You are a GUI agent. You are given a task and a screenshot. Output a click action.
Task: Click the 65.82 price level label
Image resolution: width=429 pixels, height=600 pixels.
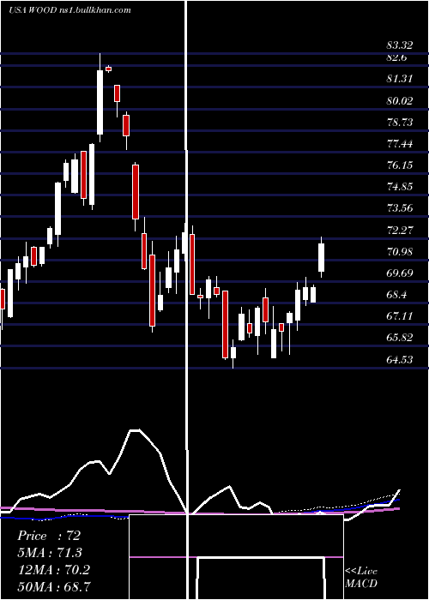tap(400, 338)
